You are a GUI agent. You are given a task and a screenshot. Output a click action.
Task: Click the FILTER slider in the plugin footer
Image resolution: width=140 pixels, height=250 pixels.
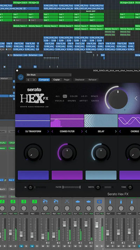coord(72,187)
